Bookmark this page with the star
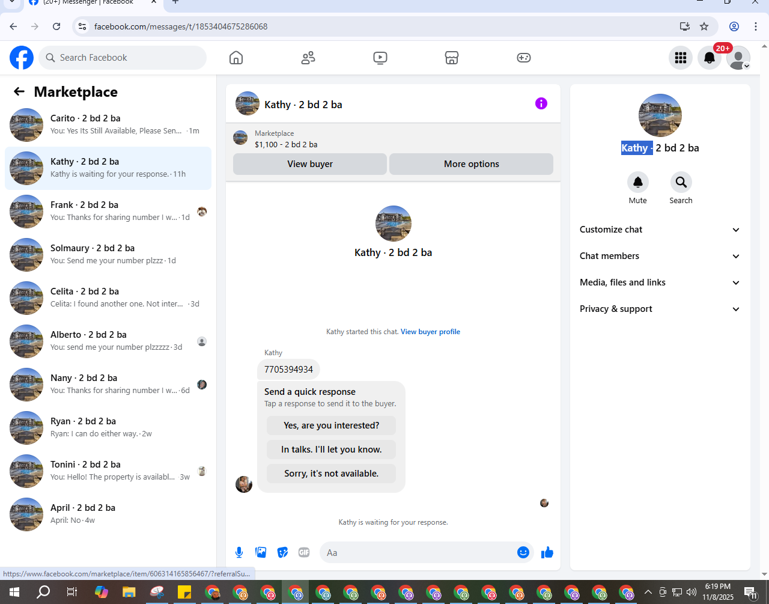Screen dimensions: 769x604 pos(704,26)
